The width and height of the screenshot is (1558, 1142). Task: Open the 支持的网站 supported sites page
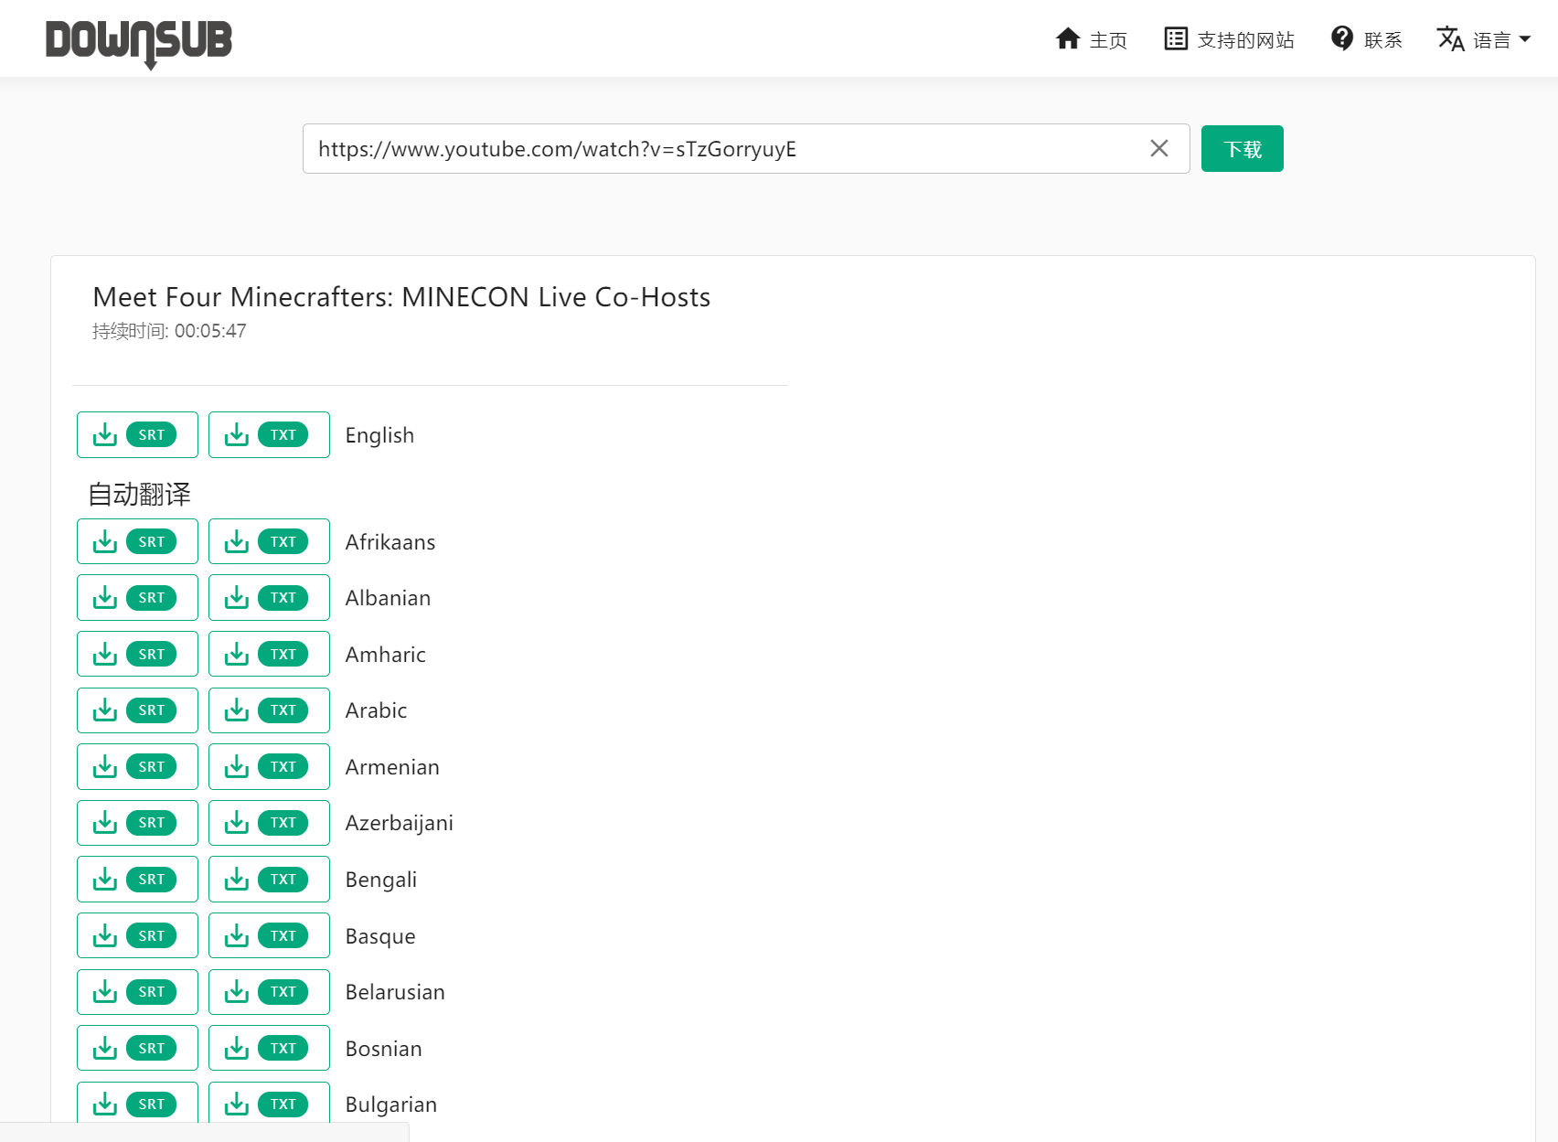[1229, 39]
